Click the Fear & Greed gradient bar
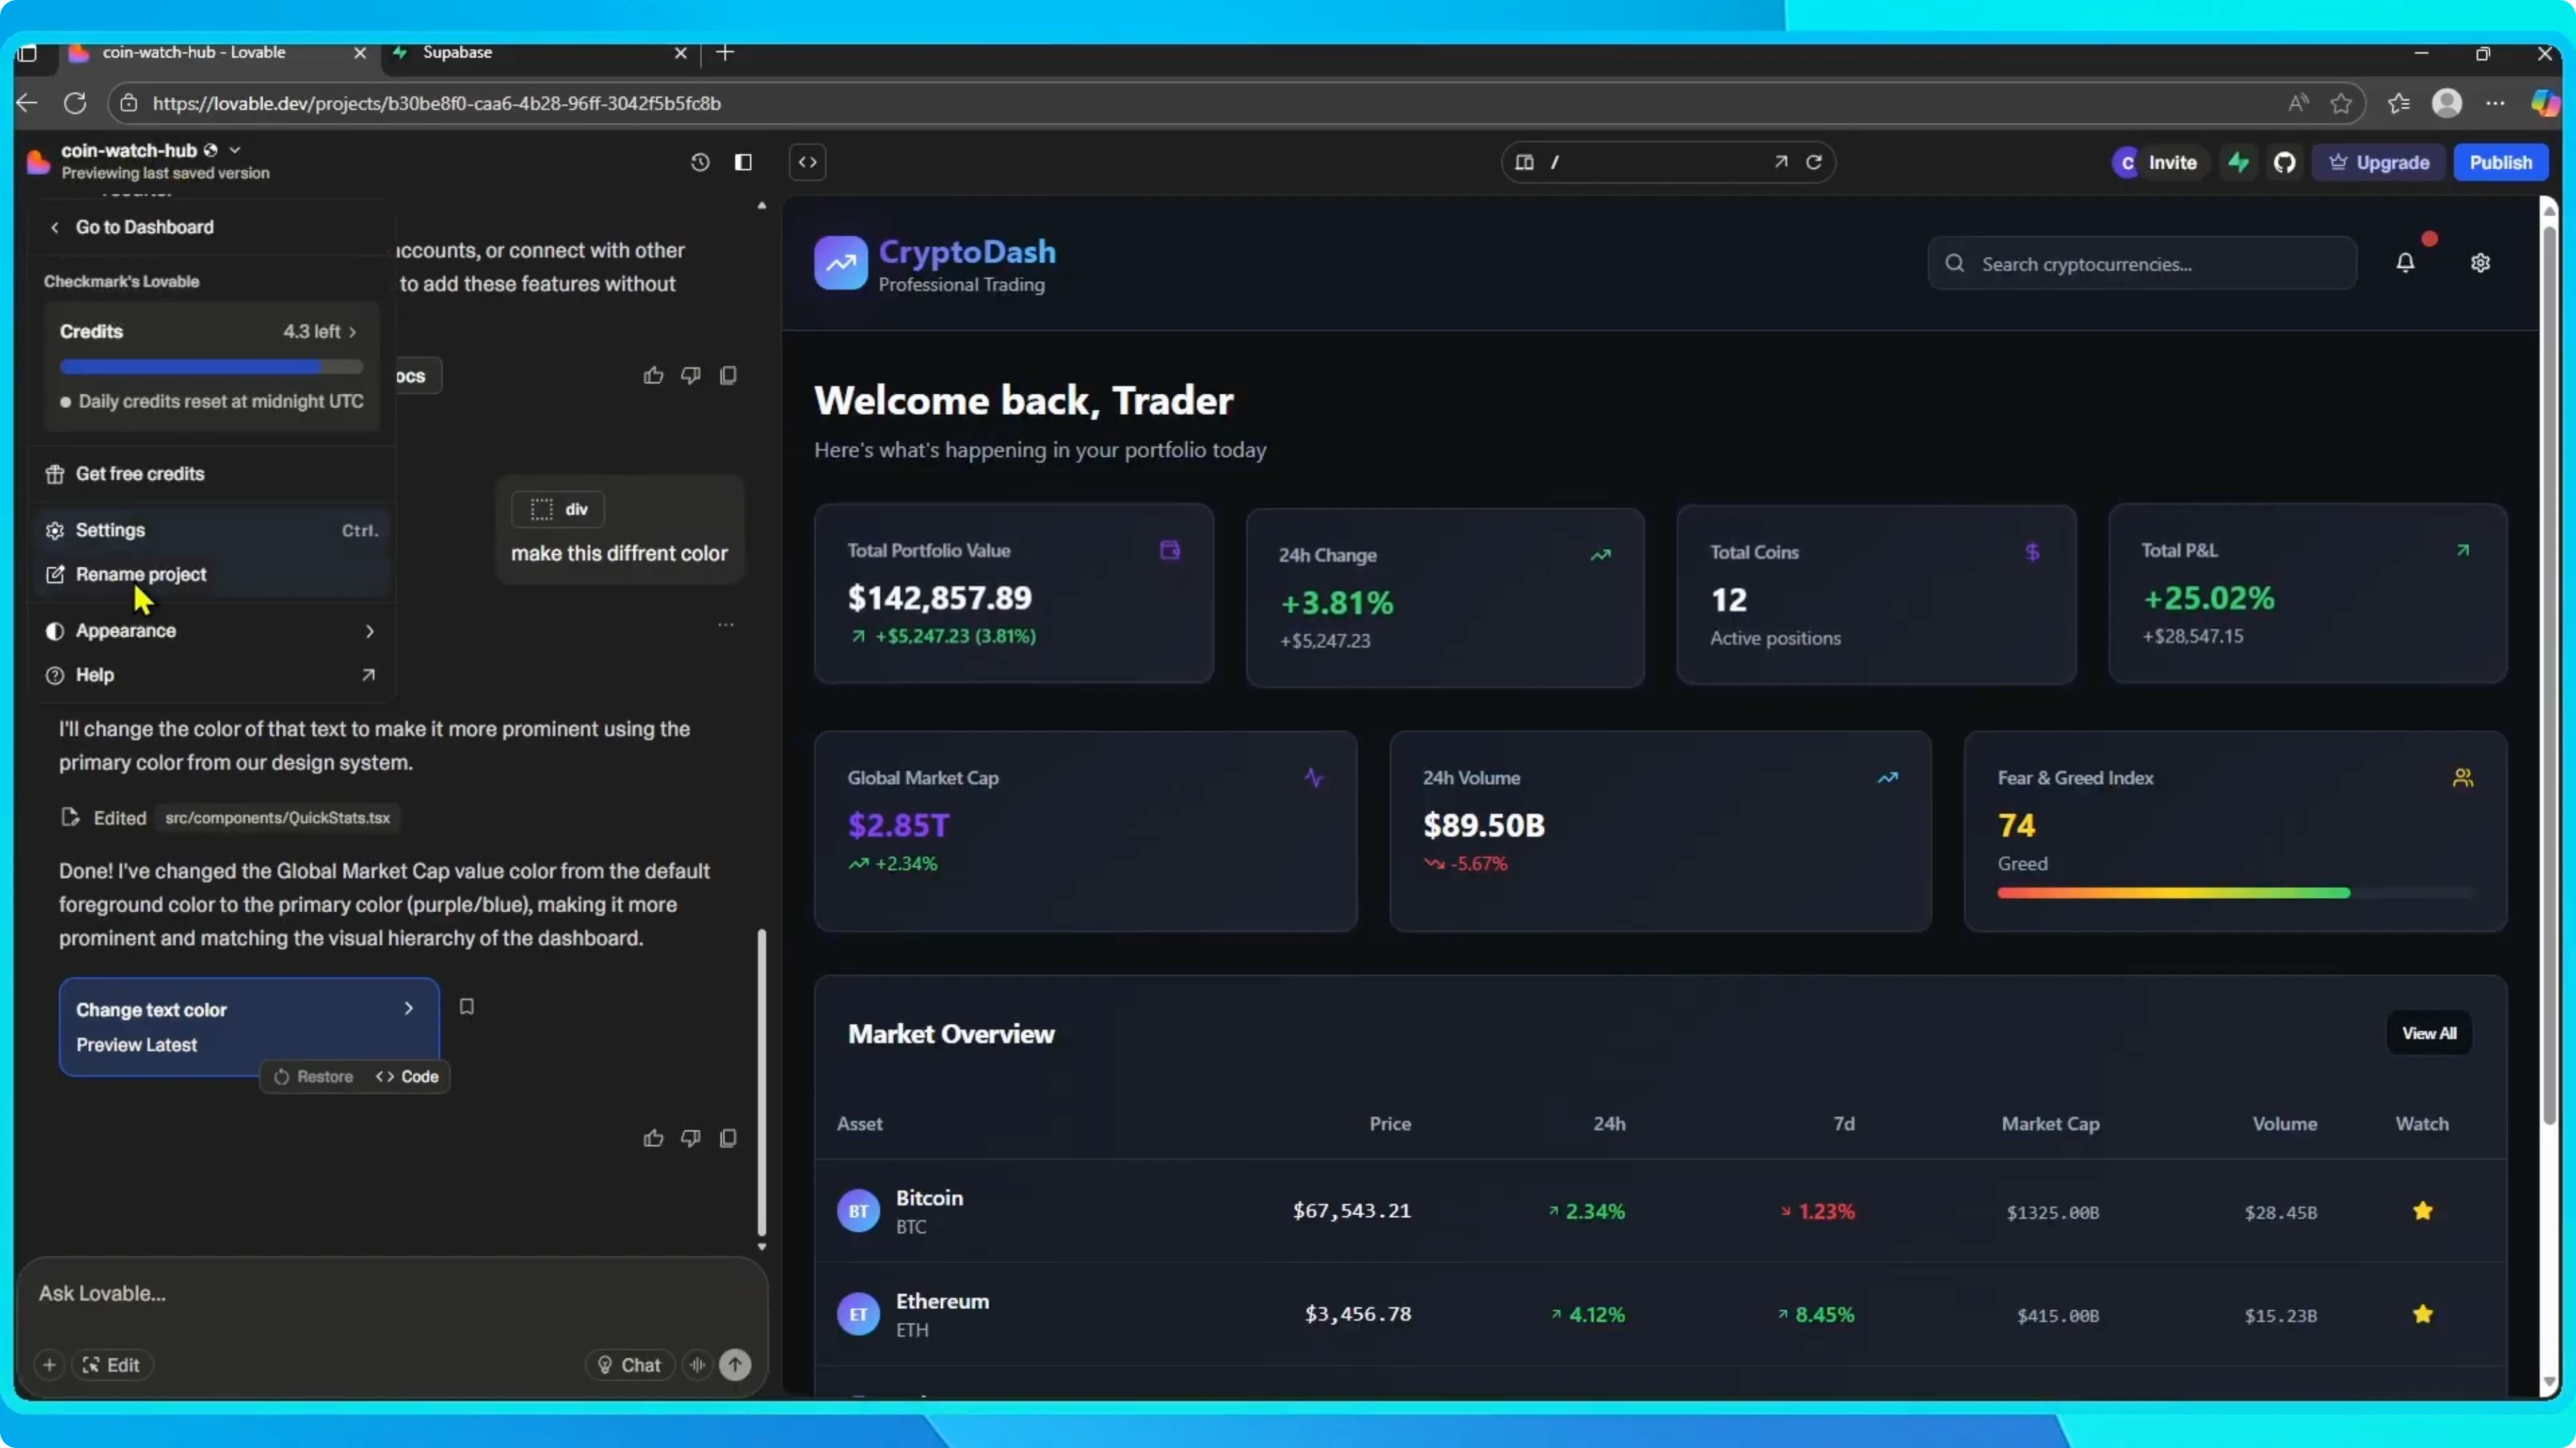The image size is (2576, 1448). [2236, 893]
